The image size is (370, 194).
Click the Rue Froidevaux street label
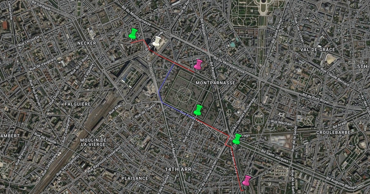pyautogui.click(x=191, y=118)
